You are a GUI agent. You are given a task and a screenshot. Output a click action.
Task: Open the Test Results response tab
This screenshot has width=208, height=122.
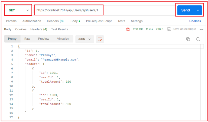click(60, 29)
